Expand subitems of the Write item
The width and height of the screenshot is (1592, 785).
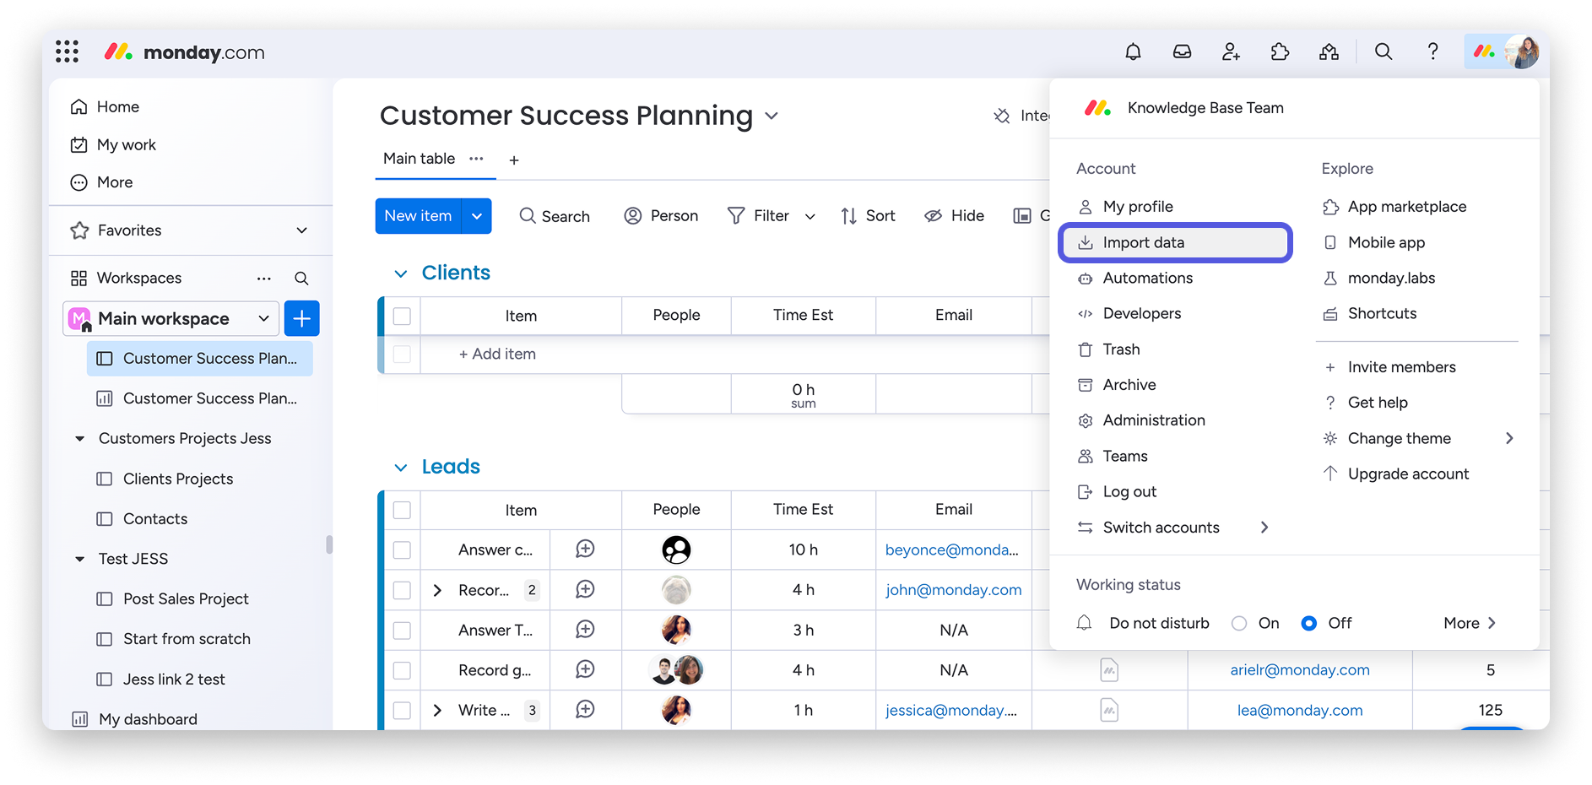437,711
